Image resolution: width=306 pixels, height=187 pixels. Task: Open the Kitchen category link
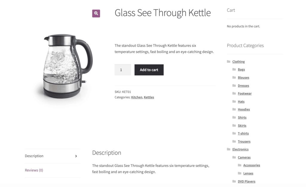click(137, 97)
